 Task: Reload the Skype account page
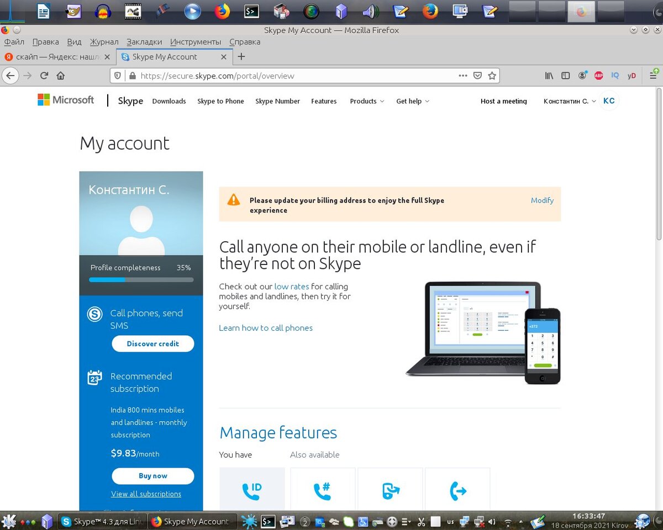pyautogui.click(x=44, y=76)
